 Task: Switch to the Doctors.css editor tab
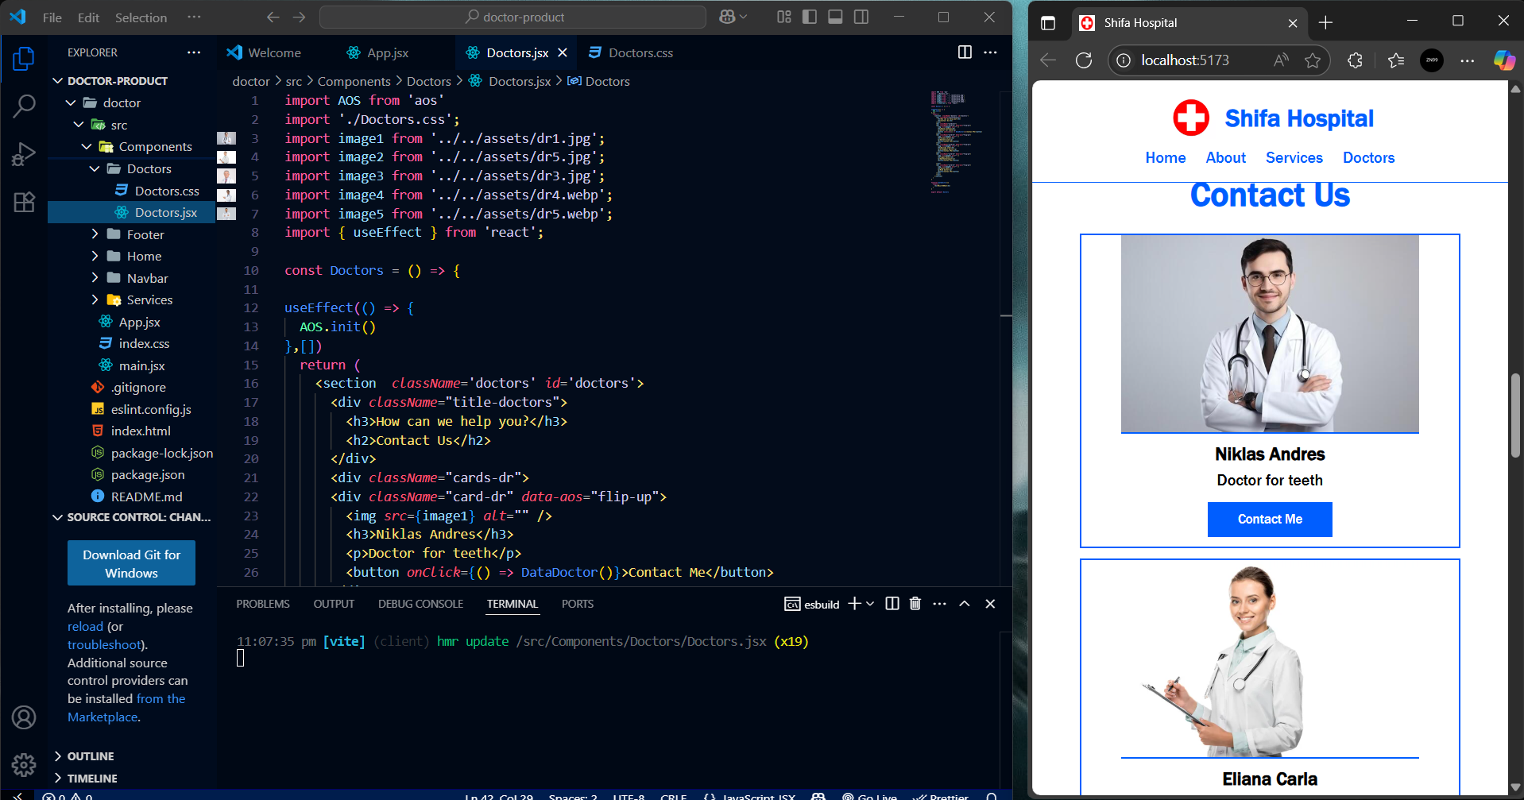(640, 52)
